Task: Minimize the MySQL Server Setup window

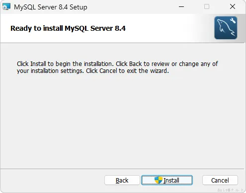Action: [x=181, y=7]
